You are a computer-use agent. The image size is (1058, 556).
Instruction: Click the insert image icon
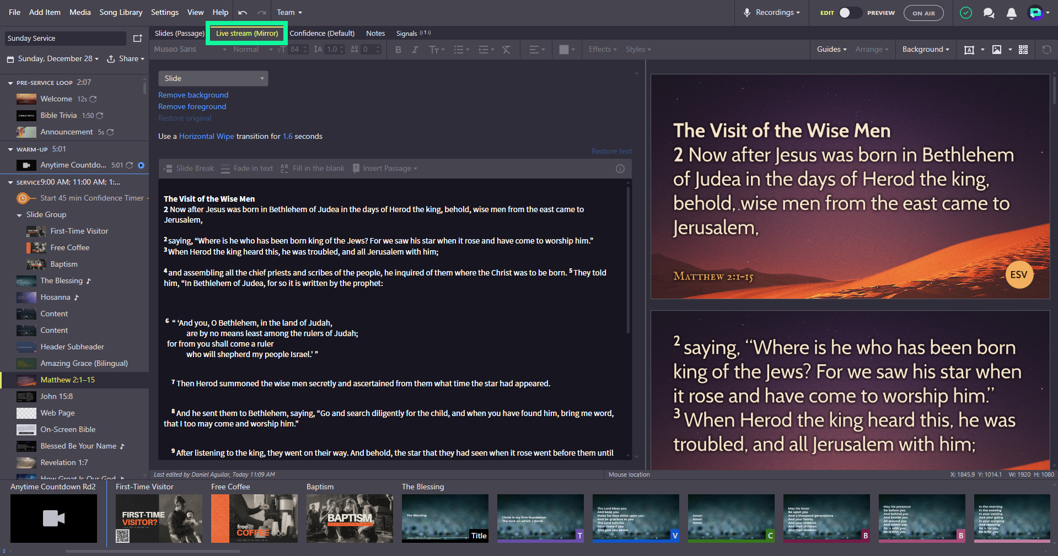[997, 50]
